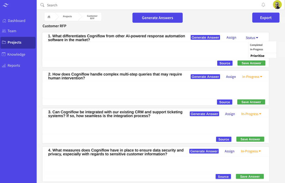Go to Projects breadcrumb
285x183 pixels.
pyautogui.click(x=68, y=16)
